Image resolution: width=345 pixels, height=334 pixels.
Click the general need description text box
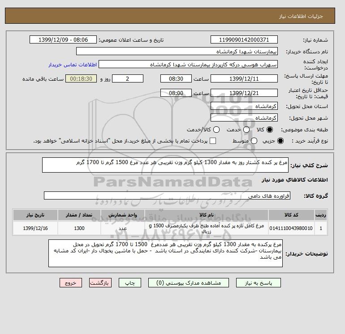pyautogui.click(x=165, y=165)
